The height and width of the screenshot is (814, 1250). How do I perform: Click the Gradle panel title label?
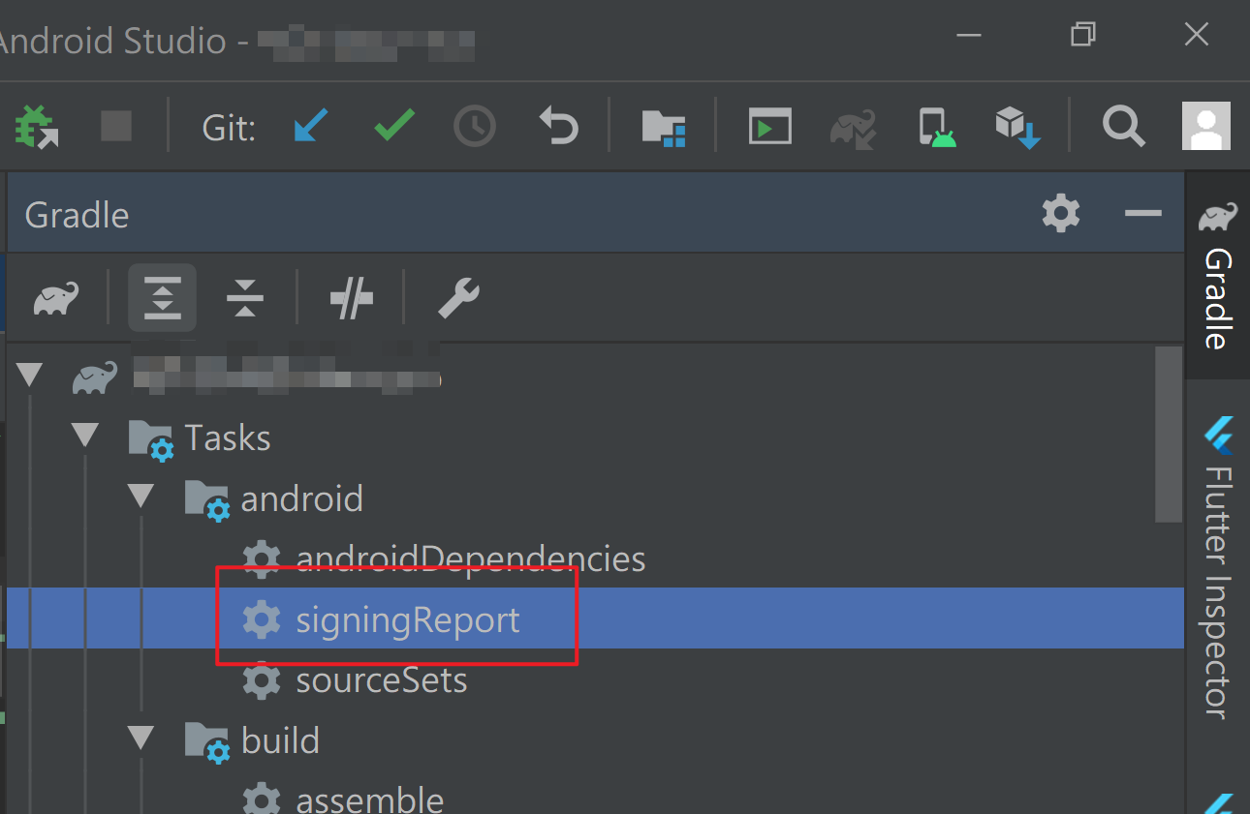coord(77,214)
